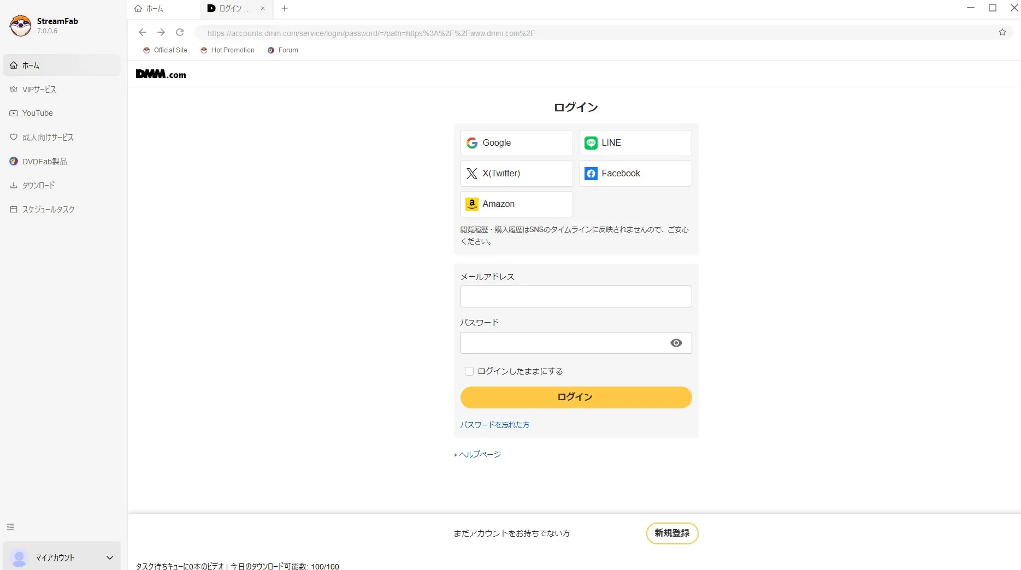Collapse the sidebar with the list icon

(10, 527)
